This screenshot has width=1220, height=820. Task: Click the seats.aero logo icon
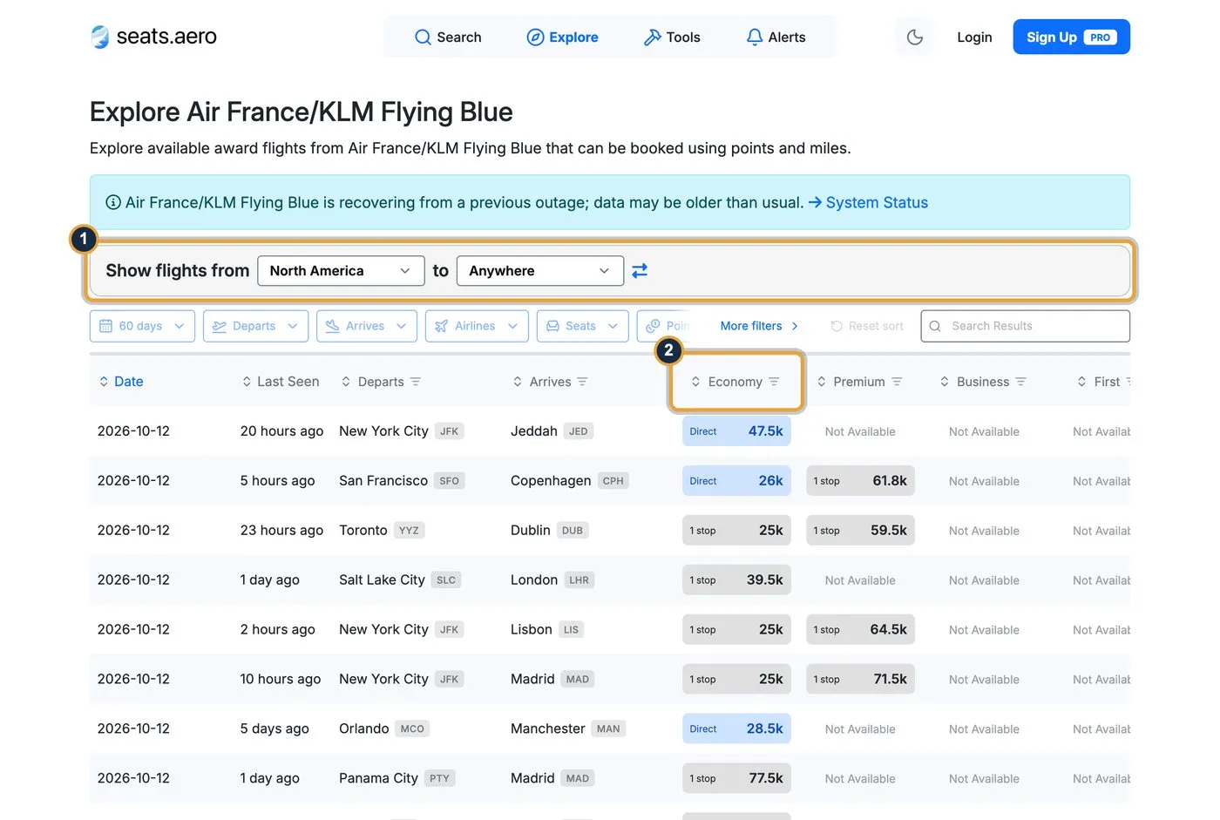pyautogui.click(x=100, y=37)
